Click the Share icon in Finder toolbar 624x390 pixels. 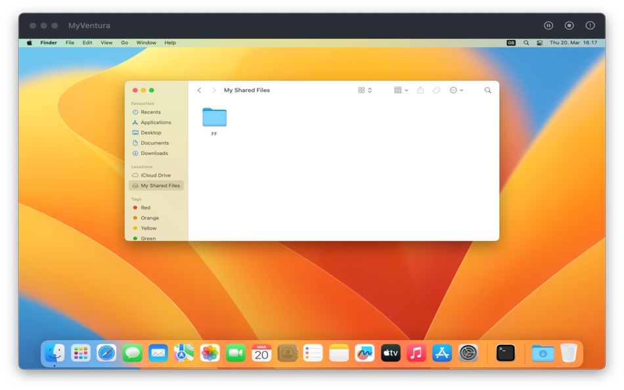(x=420, y=90)
